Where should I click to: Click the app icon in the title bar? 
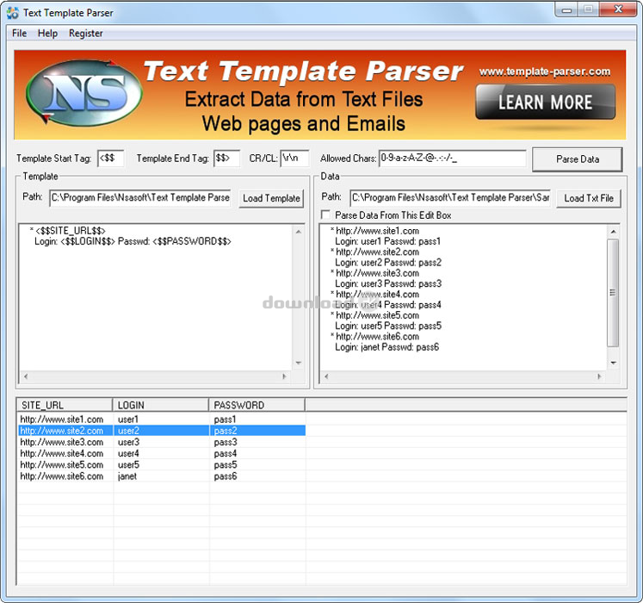point(12,12)
